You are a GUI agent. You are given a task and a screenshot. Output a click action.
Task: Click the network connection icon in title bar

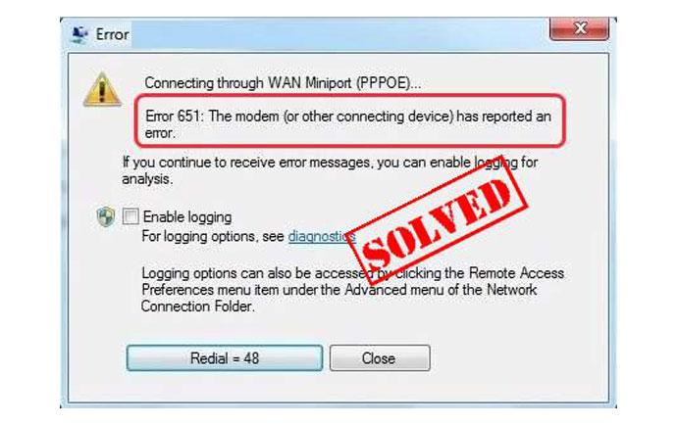[79, 34]
